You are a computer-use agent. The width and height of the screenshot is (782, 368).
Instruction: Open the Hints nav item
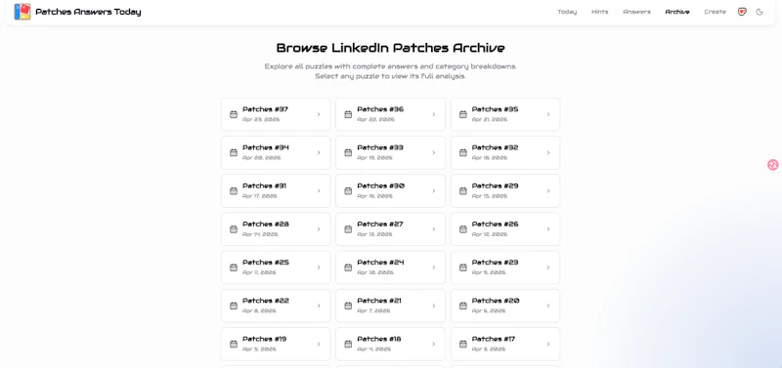(600, 12)
